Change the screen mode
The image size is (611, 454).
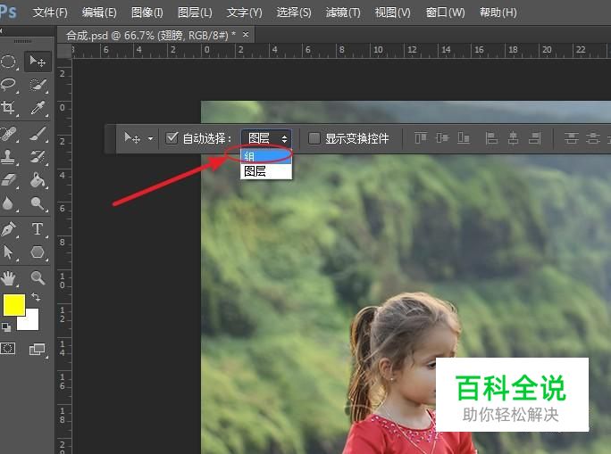pyautogui.click(x=38, y=349)
